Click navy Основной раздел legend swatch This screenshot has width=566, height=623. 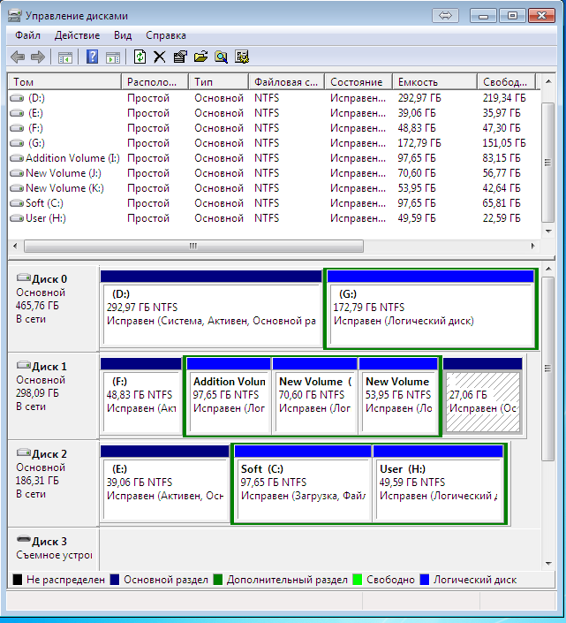coord(114,580)
